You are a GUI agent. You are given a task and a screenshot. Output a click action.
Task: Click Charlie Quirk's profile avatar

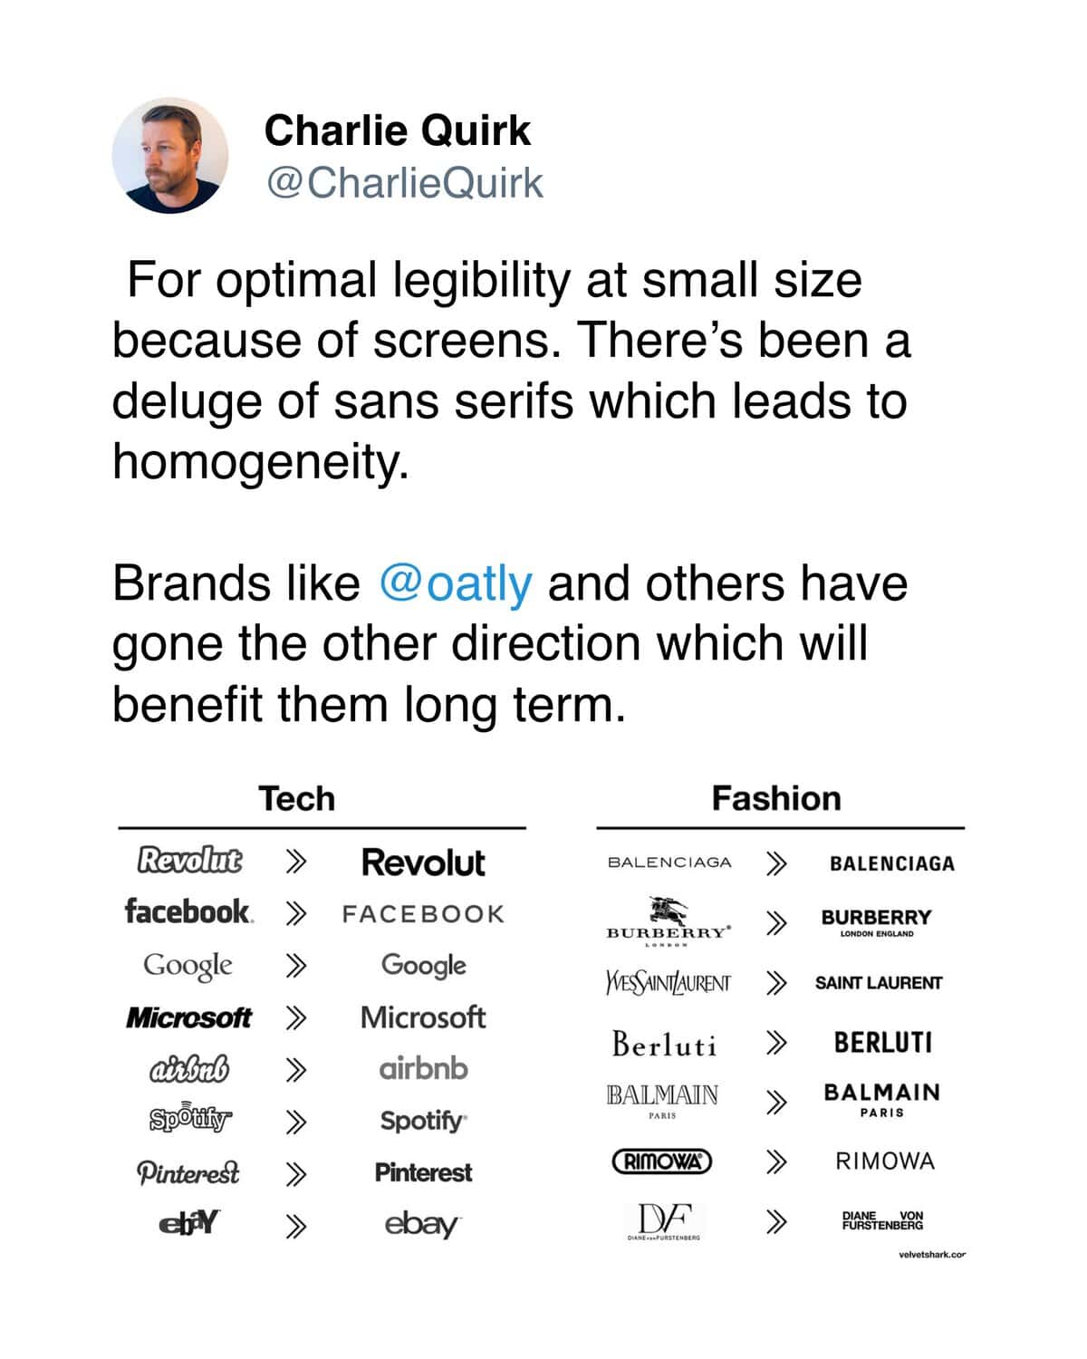pyautogui.click(x=169, y=156)
